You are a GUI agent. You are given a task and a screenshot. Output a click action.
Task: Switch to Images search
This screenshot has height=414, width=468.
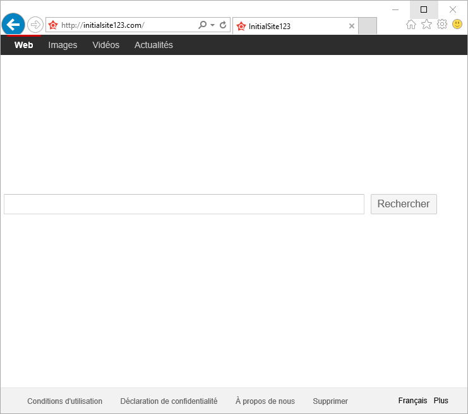coord(63,45)
